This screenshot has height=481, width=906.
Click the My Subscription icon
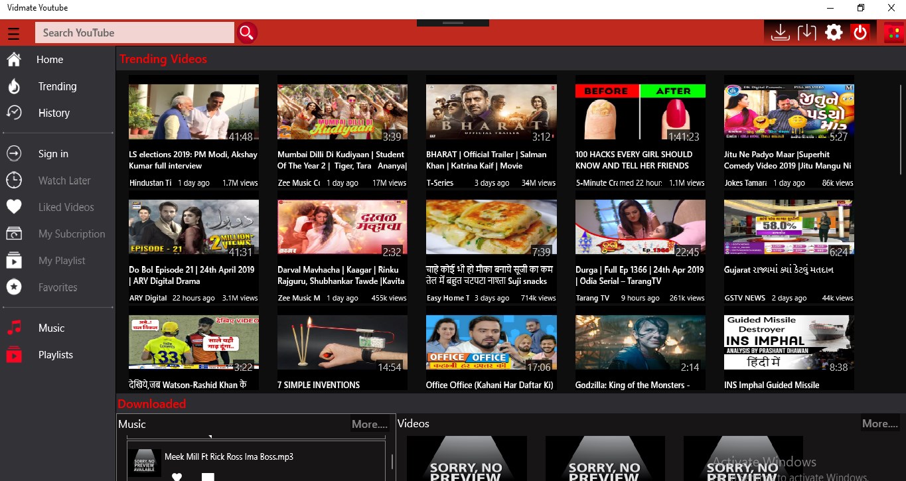click(14, 234)
